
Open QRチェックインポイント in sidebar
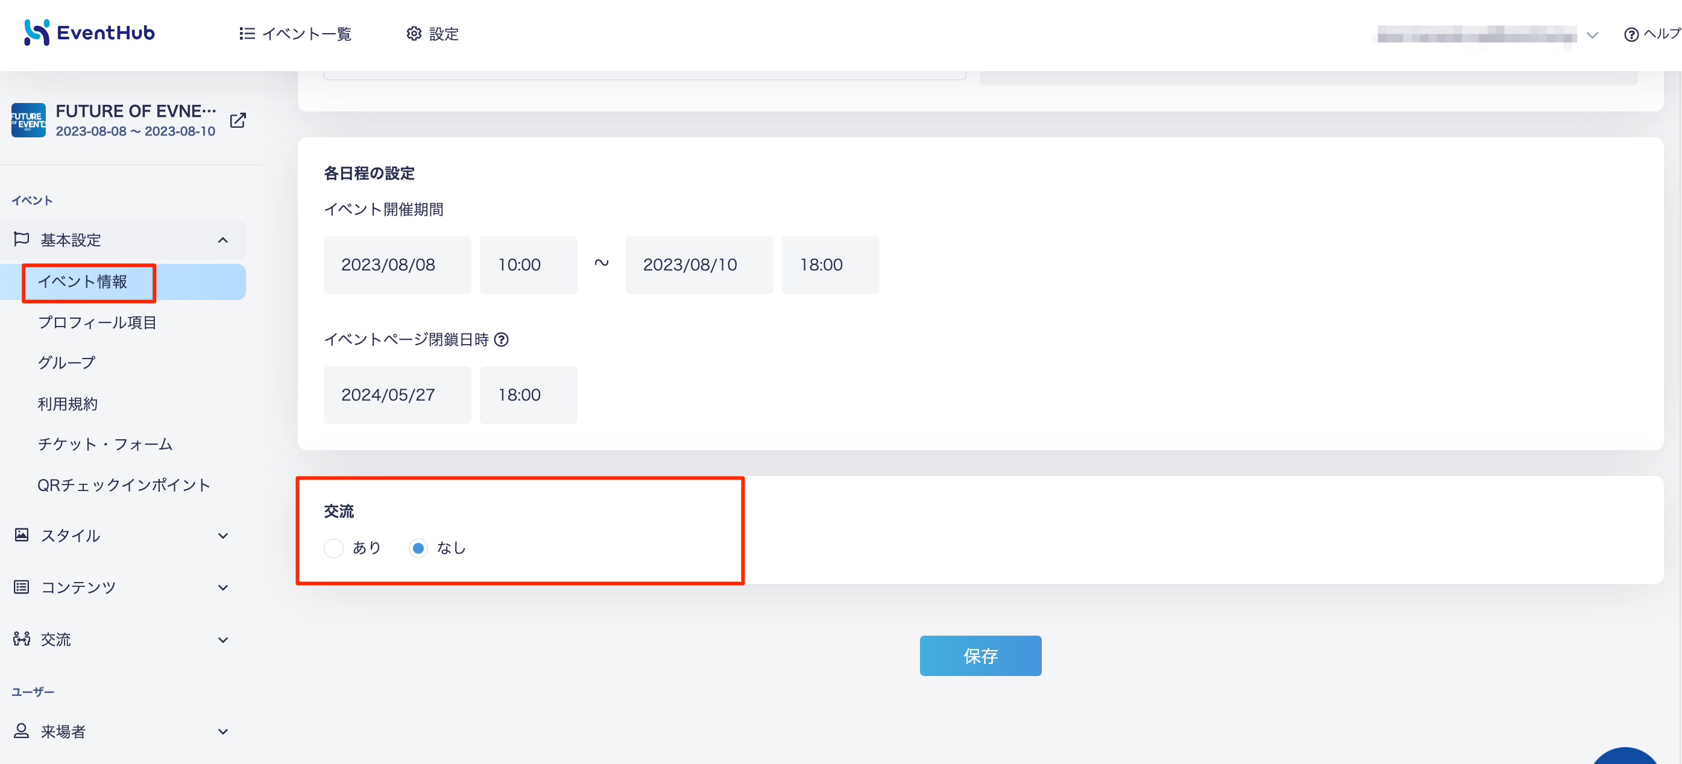tap(124, 485)
